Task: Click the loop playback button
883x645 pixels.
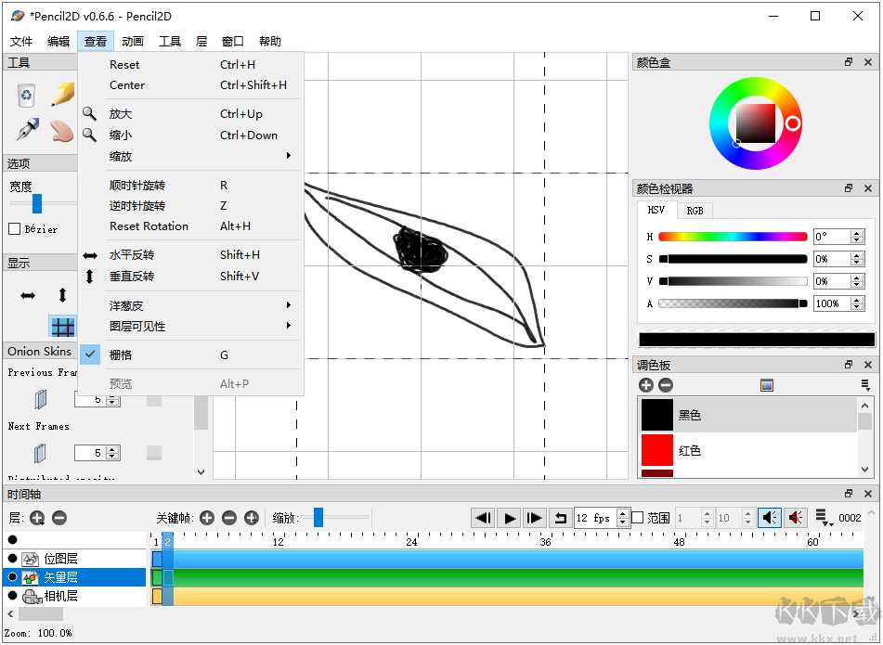Action: click(561, 518)
